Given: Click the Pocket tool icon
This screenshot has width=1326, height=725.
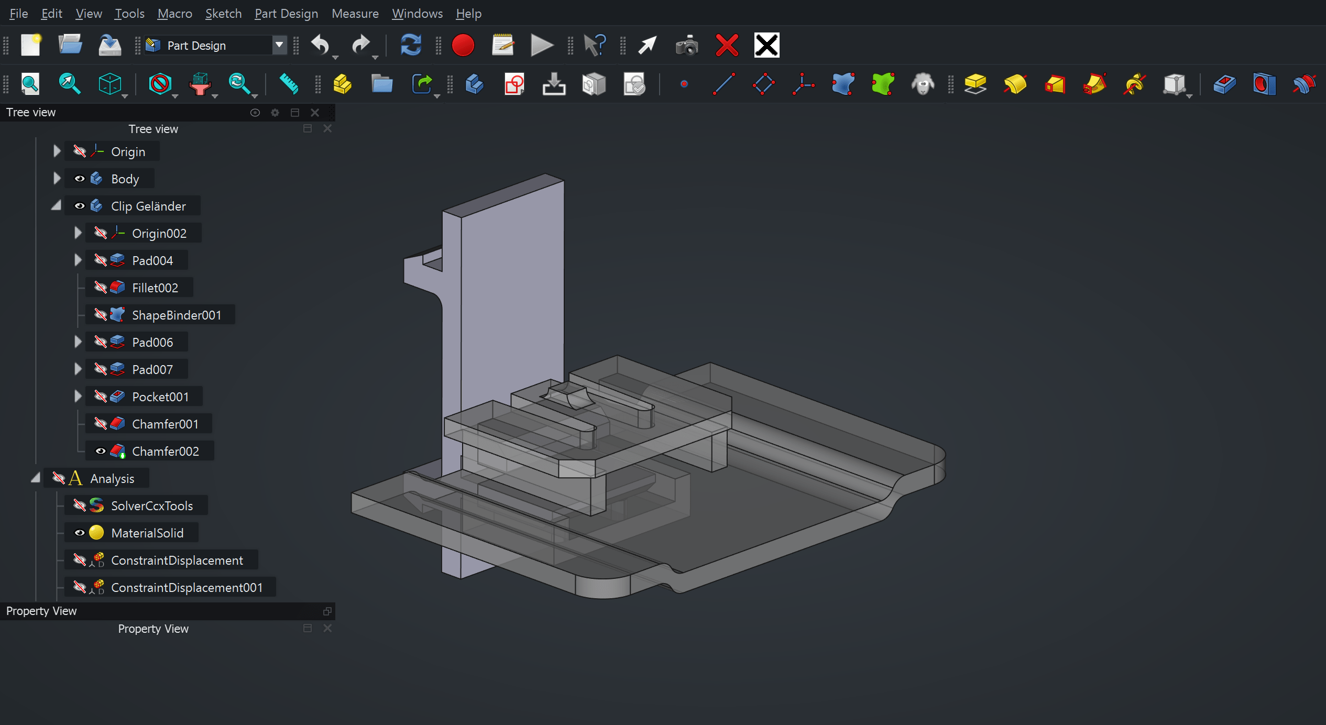Looking at the screenshot, I should 1224,84.
